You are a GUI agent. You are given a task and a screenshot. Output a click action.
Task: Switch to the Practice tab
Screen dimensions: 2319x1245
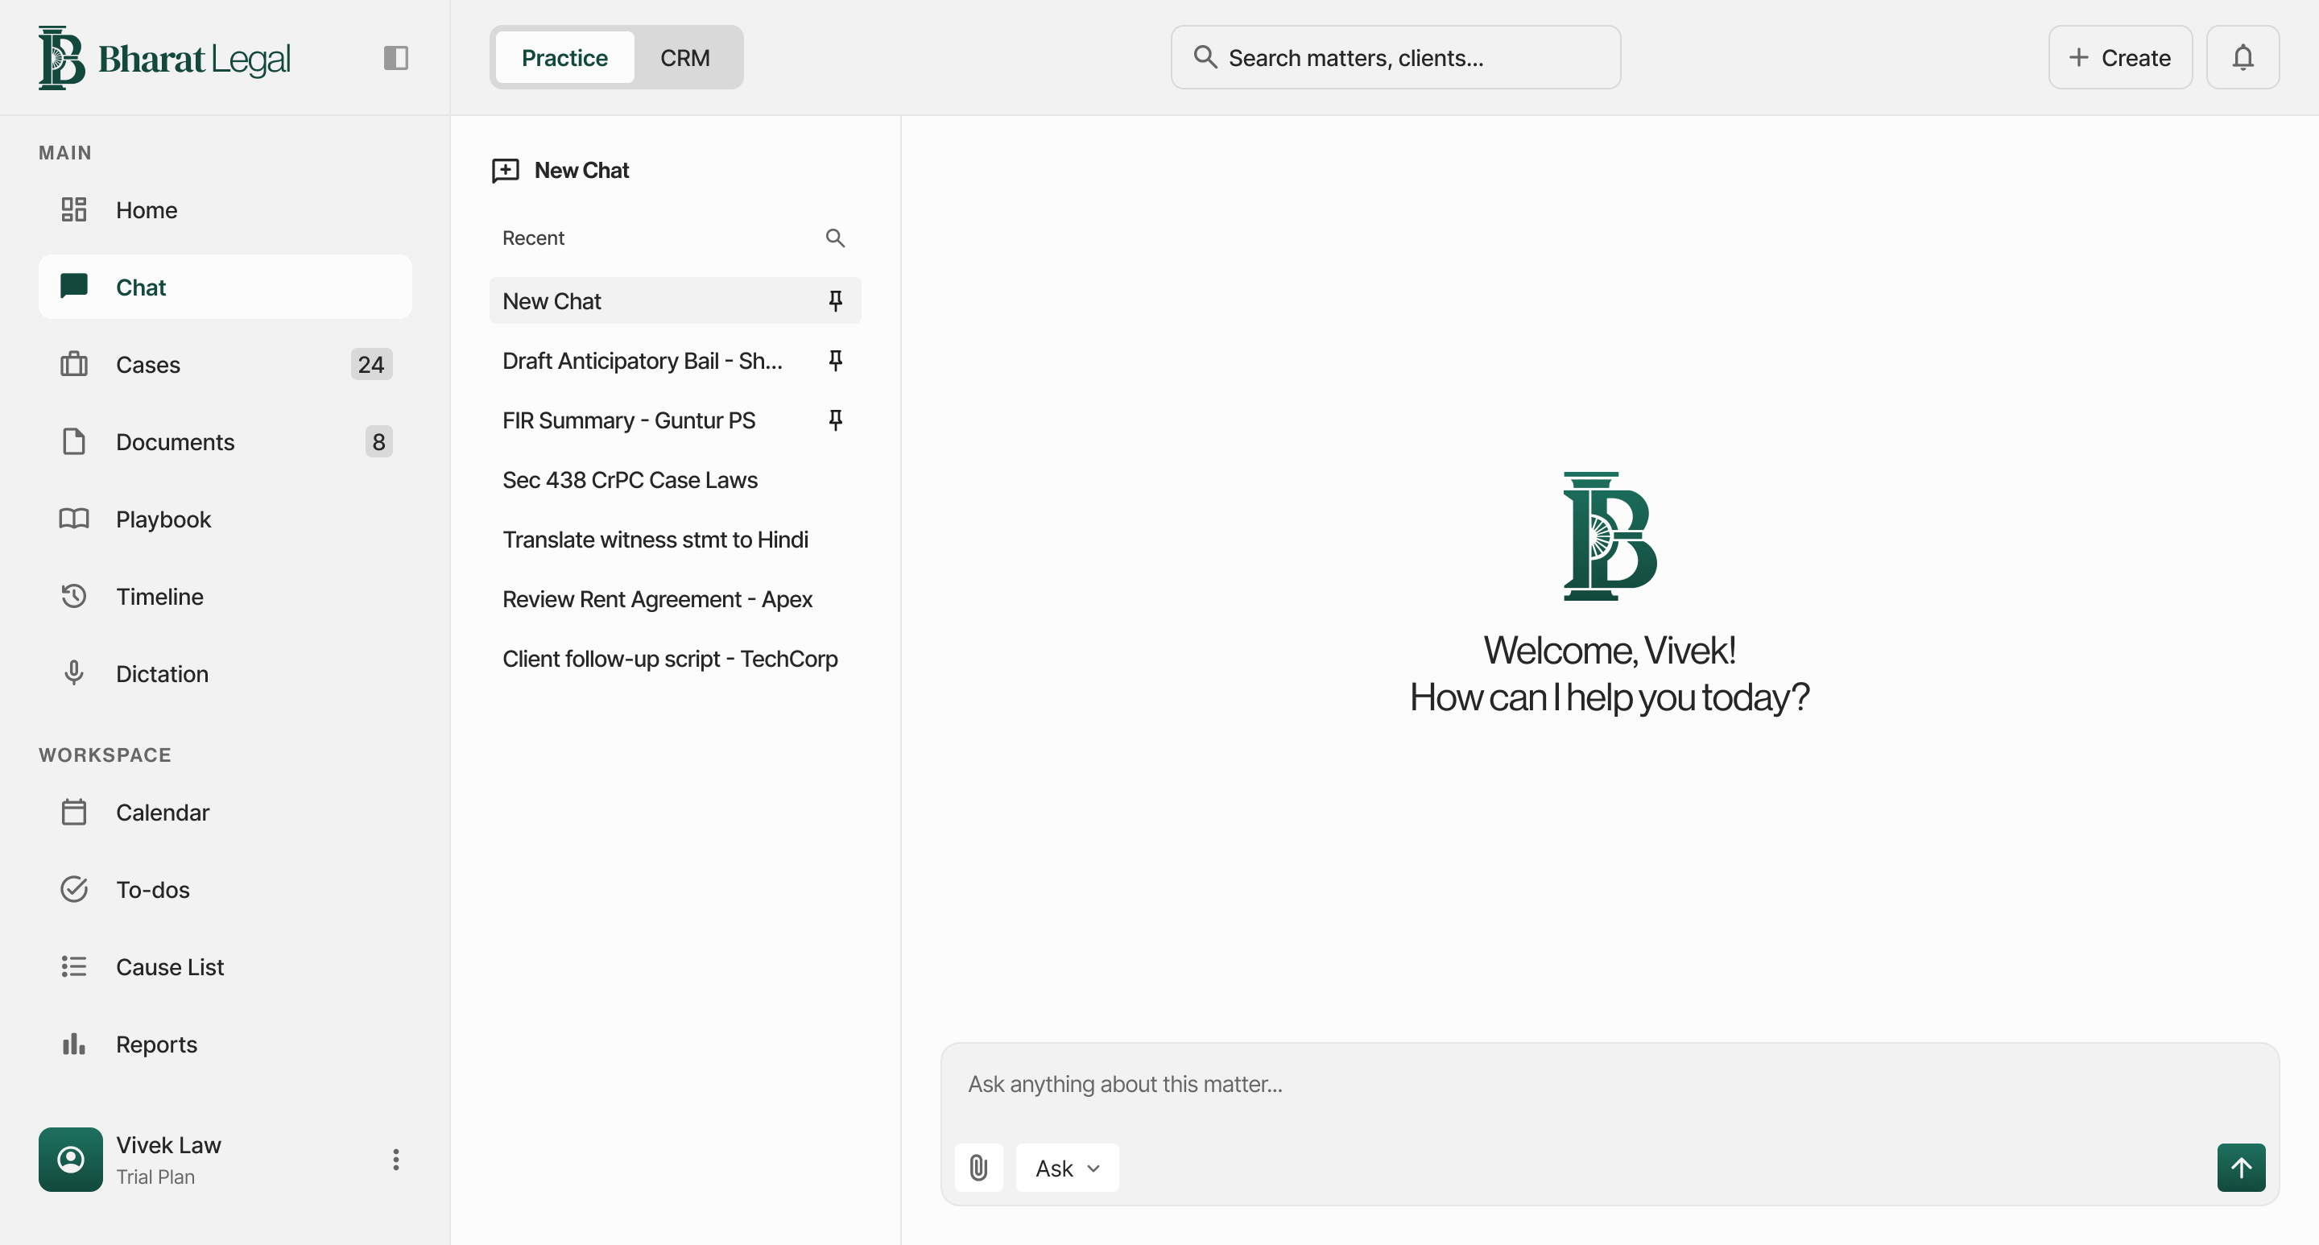click(x=564, y=58)
